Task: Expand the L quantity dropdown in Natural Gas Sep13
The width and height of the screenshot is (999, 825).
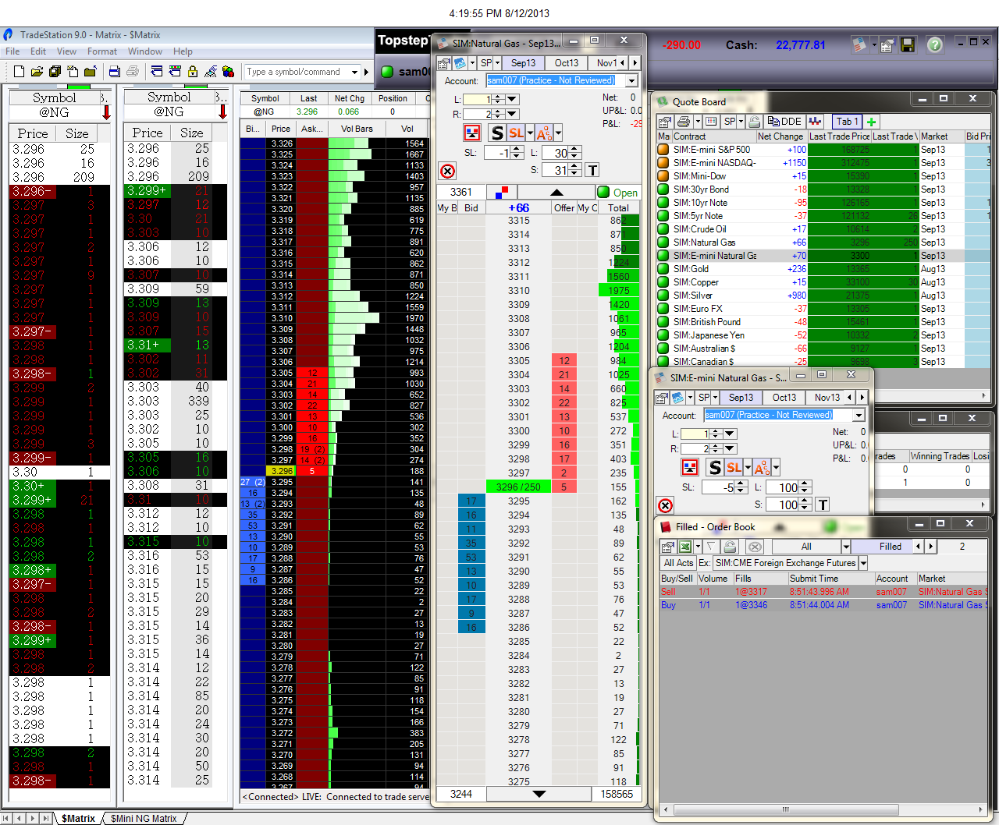Action: (512, 100)
